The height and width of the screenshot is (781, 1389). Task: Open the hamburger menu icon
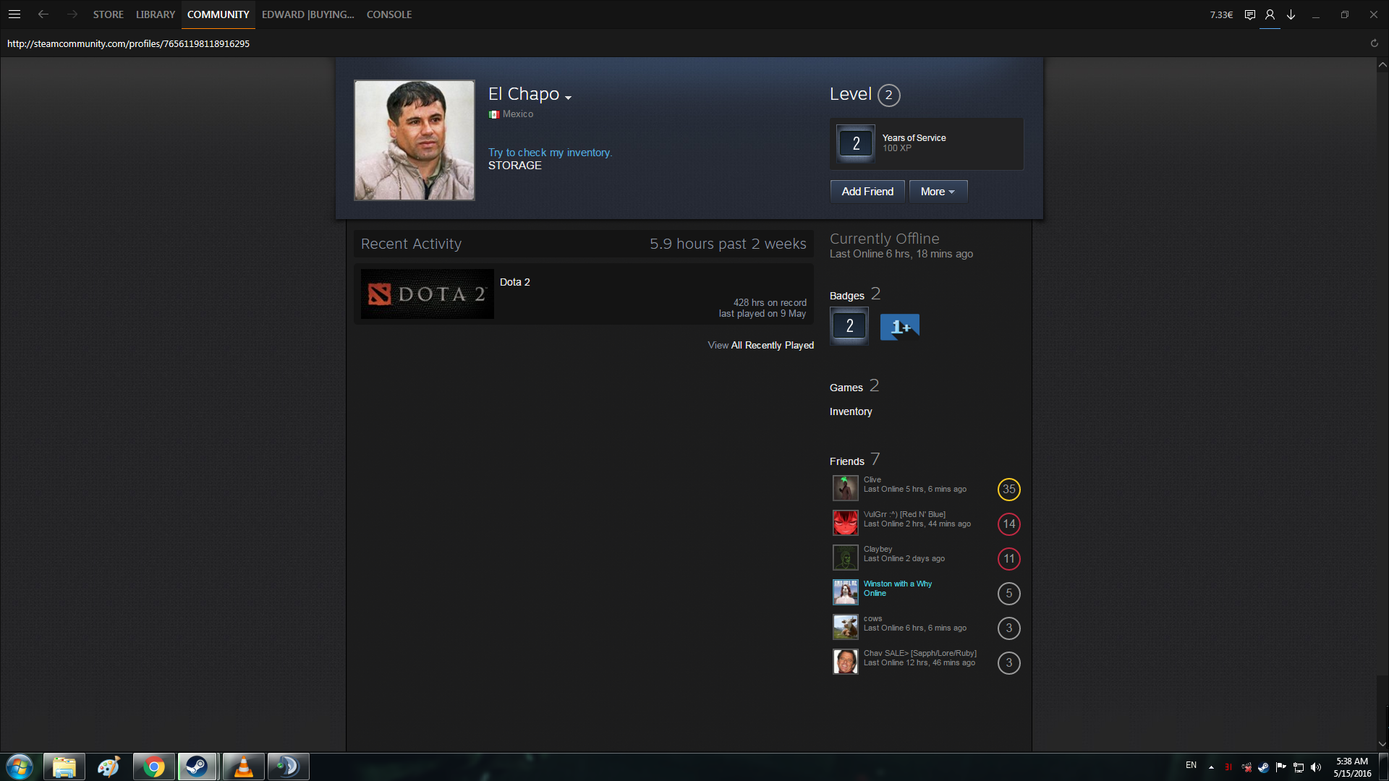point(14,14)
